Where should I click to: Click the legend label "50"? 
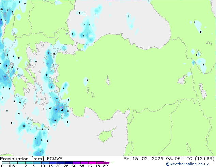(105, 166)
